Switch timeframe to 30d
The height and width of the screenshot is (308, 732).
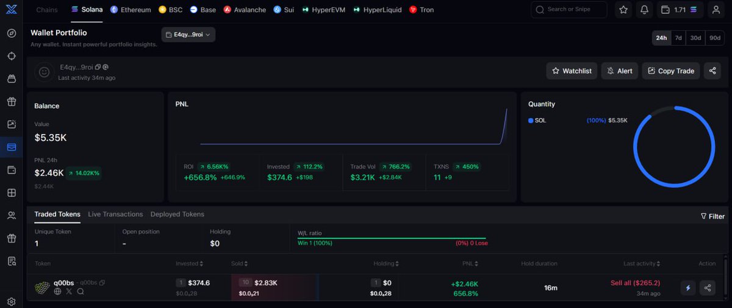coord(695,38)
